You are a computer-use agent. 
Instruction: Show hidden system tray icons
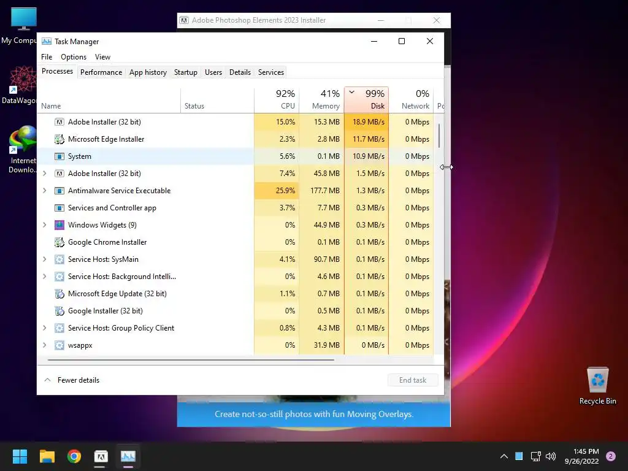pyautogui.click(x=504, y=456)
